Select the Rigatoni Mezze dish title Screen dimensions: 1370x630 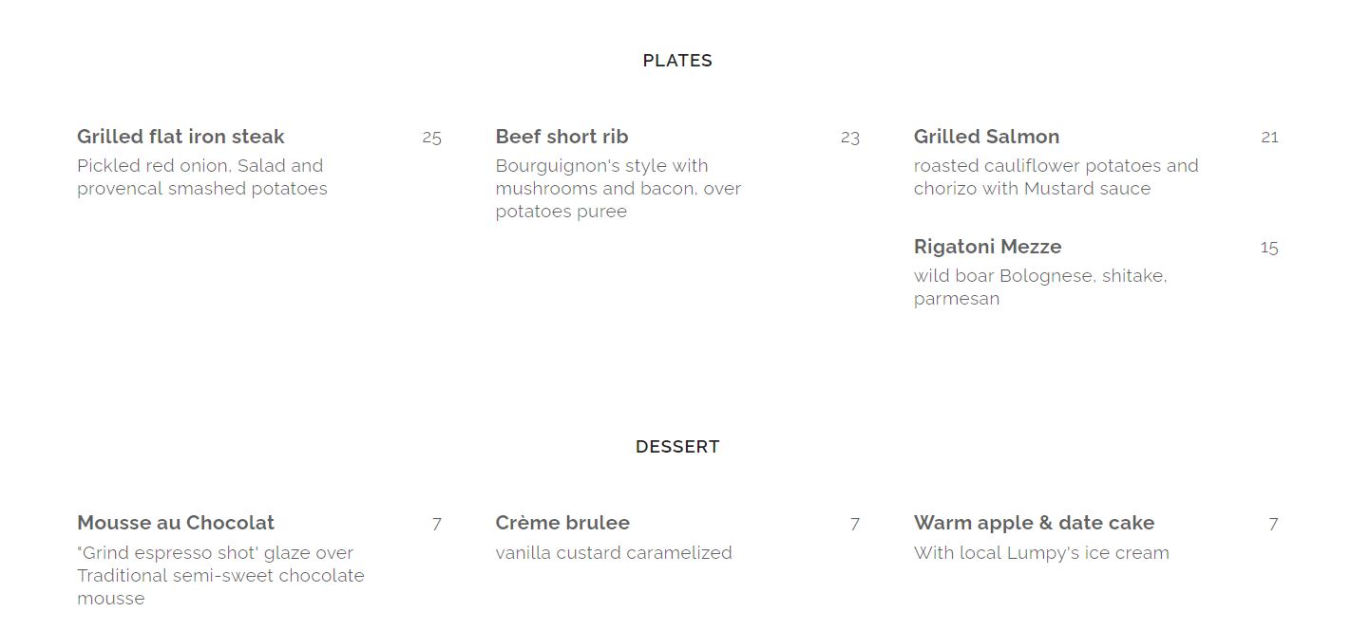point(987,247)
